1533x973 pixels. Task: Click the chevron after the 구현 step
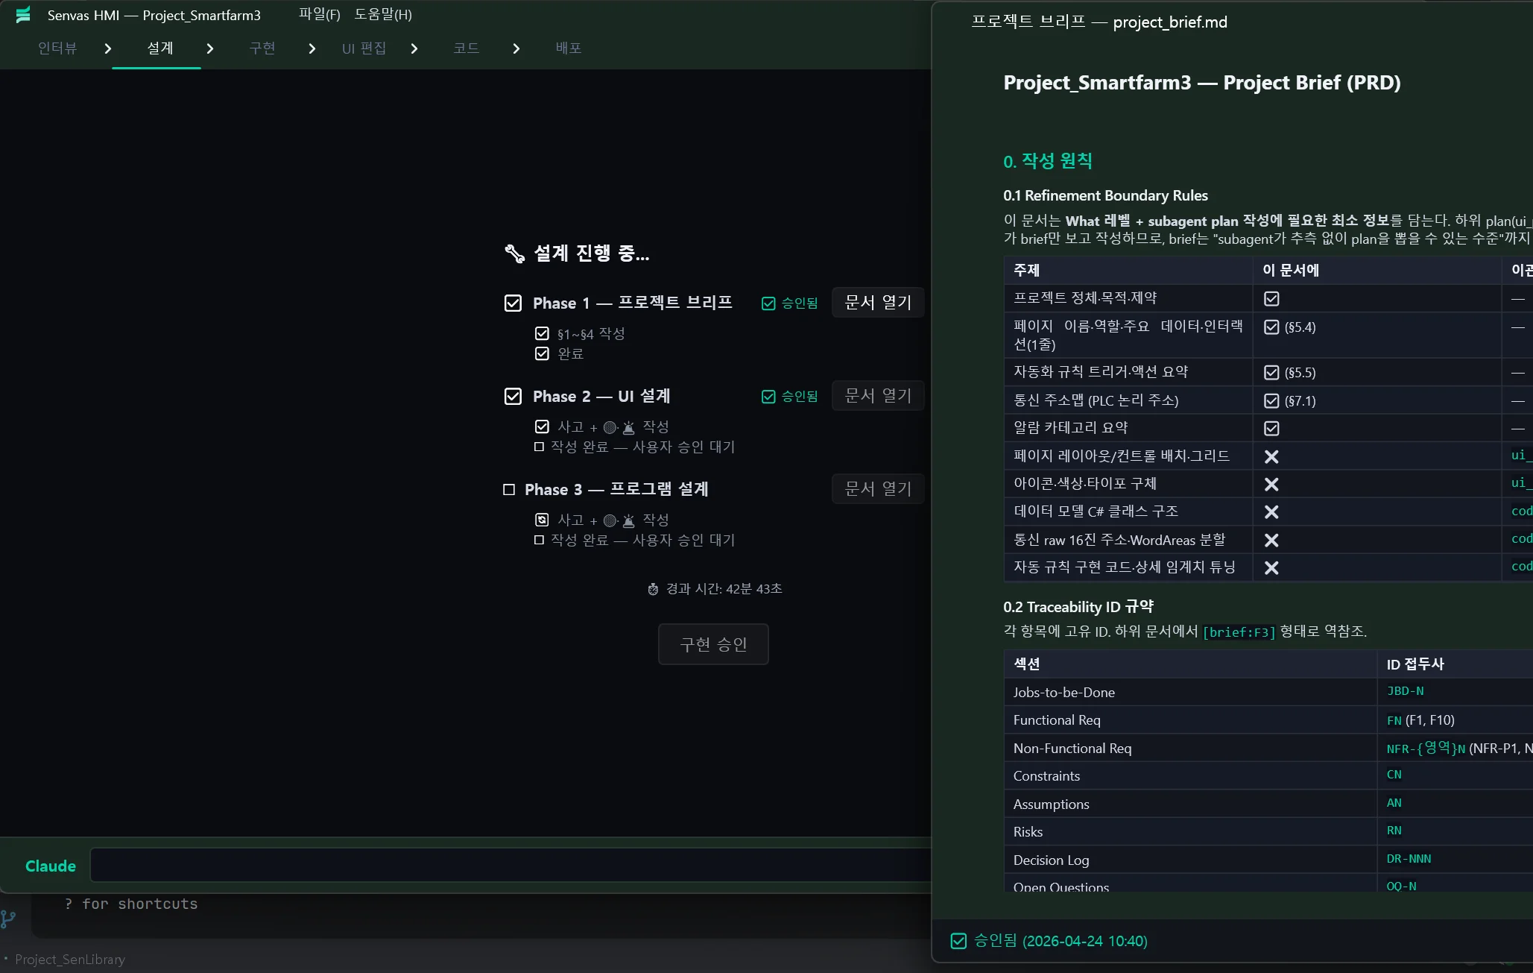312,48
